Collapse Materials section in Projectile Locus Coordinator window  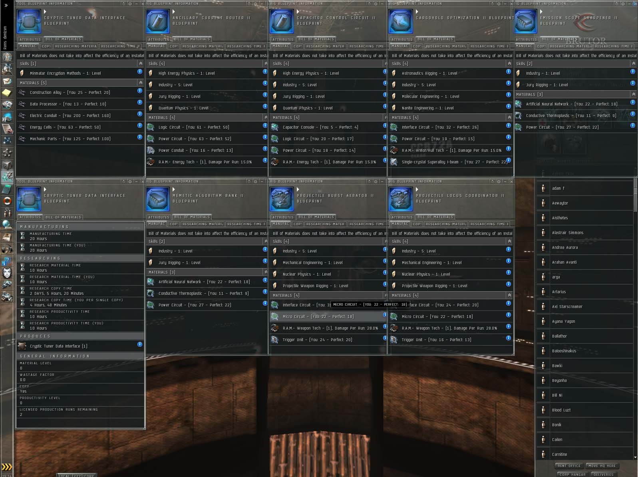pyautogui.click(x=509, y=295)
